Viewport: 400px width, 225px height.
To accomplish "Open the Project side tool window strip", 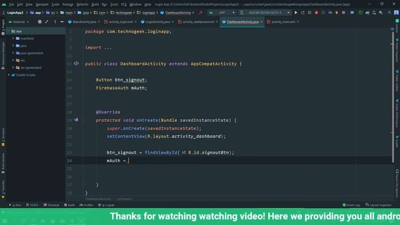I will [2, 27].
